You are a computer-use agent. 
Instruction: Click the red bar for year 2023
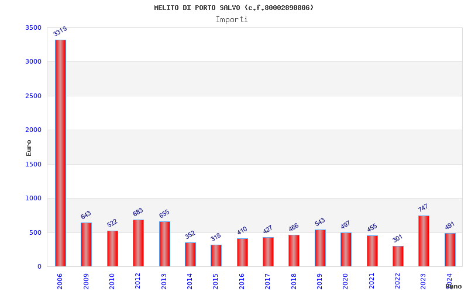(424, 241)
